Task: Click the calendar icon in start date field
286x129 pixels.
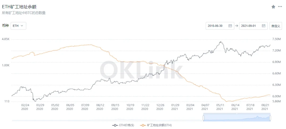Action: click(230, 26)
